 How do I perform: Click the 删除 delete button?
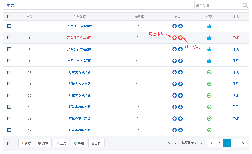96,143
